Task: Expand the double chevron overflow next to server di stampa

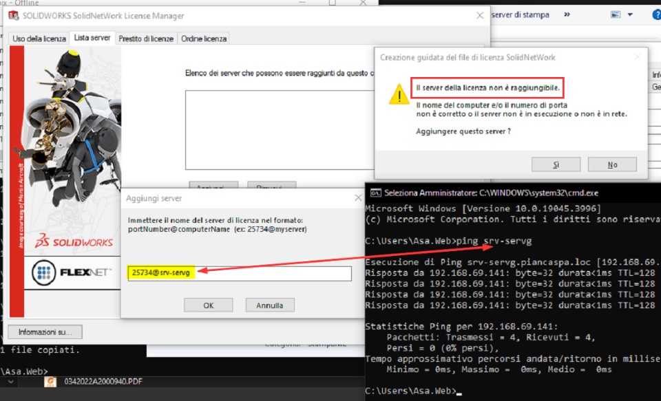Action: pos(567,14)
